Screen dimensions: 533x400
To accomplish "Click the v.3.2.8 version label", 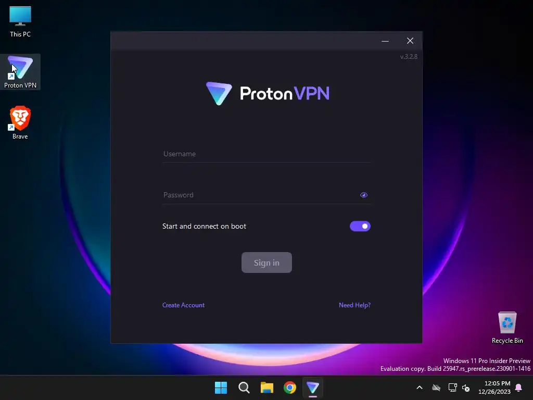I will coord(409,57).
